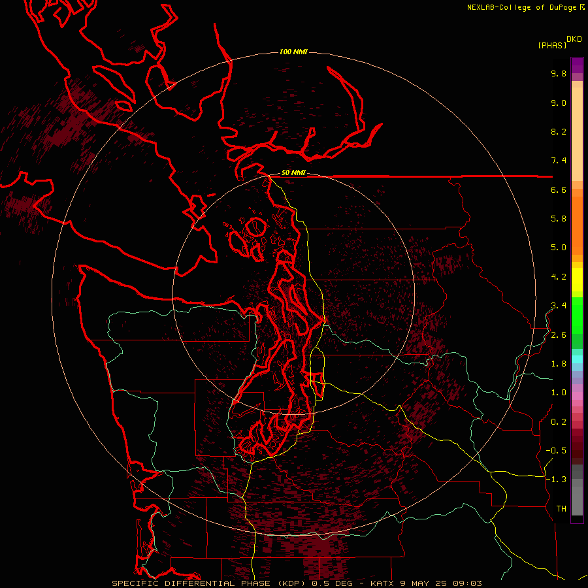The width and height of the screenshot is (588, 588).
Task: Click the yellow segment of the color bar
Action: [577, 280]
